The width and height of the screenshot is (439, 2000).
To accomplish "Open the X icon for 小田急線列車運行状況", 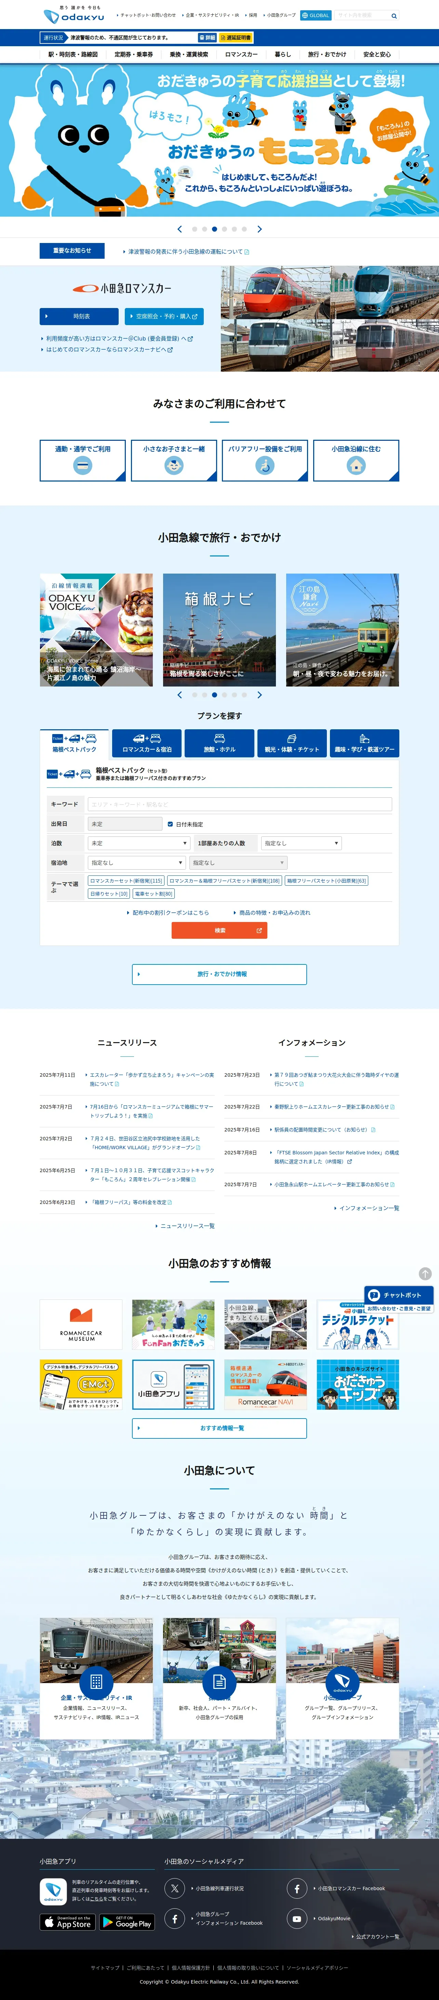I will click(174, 1888).
